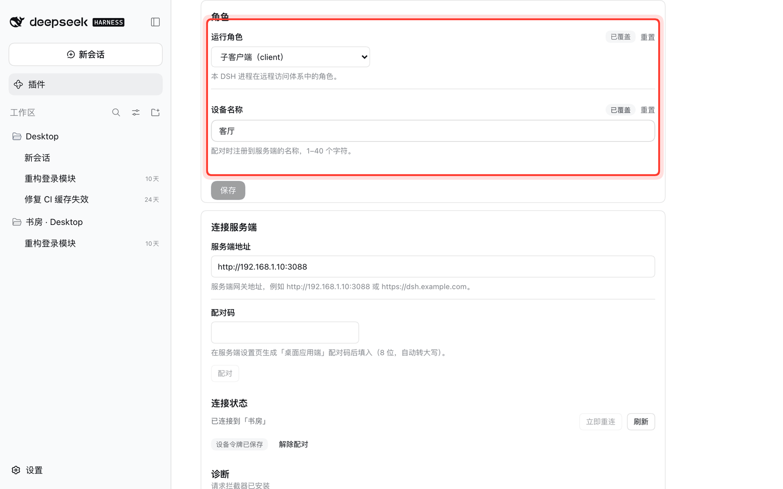This screenshot has width=783, height=489.
Task: Focus the 设备名称 field containing 客厅
Action: [x=433, y=131]
